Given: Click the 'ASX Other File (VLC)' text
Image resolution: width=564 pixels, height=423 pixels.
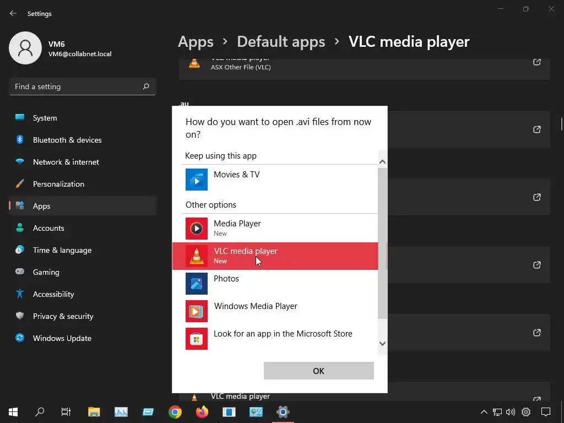Looking at the screenshot, I should (x=241, y=67).
